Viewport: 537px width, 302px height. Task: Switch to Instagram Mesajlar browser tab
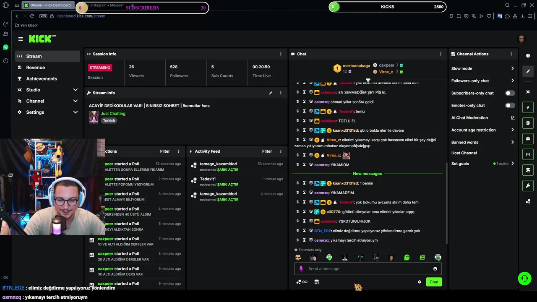(105, 5)
